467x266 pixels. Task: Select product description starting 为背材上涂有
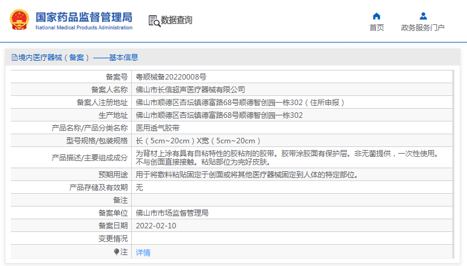coord(287,157)
